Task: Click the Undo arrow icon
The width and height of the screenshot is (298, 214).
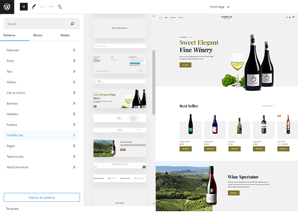Action: [x=43, y=7]
